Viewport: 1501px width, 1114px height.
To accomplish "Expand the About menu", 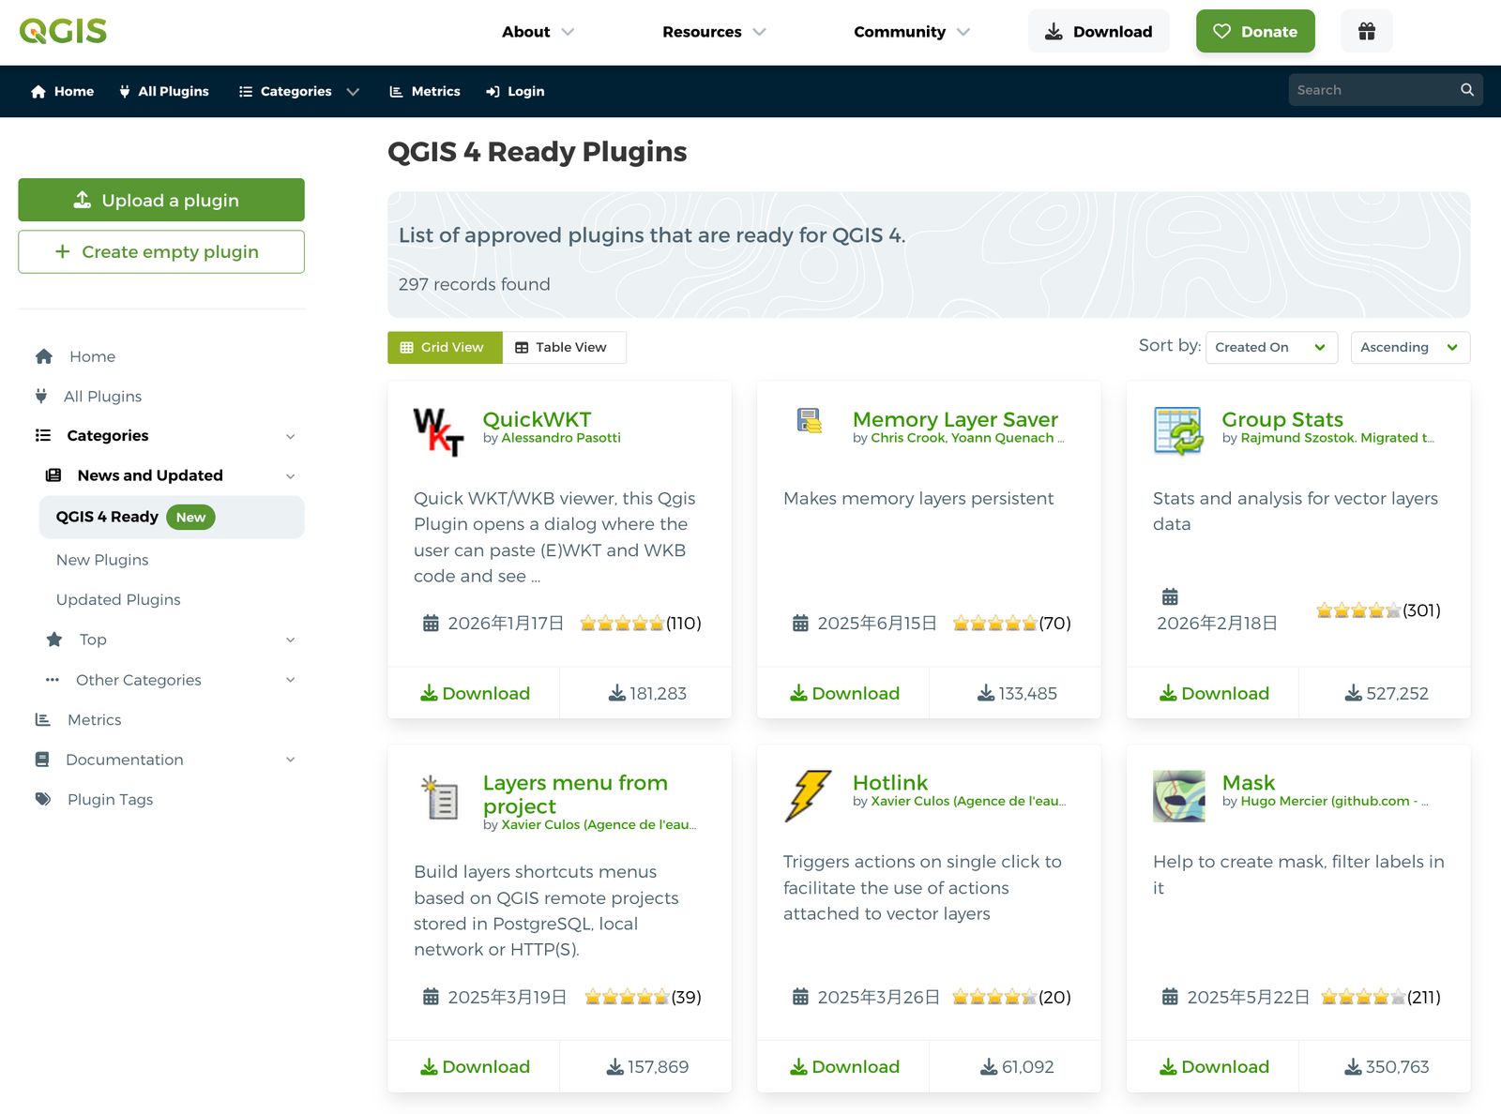I will pos(538,32).
